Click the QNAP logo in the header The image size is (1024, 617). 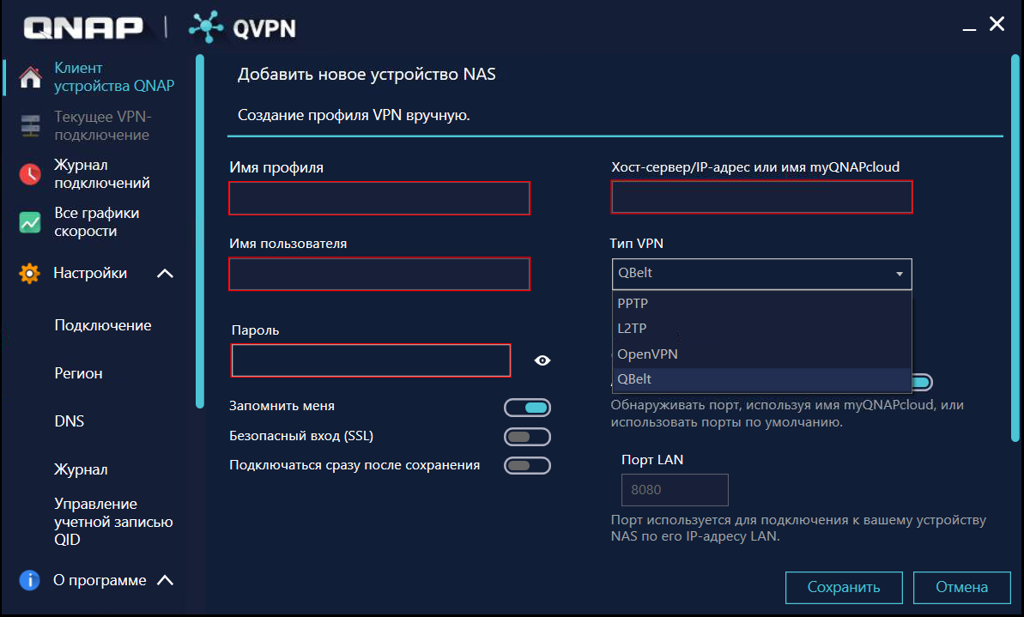coord(83,27)
